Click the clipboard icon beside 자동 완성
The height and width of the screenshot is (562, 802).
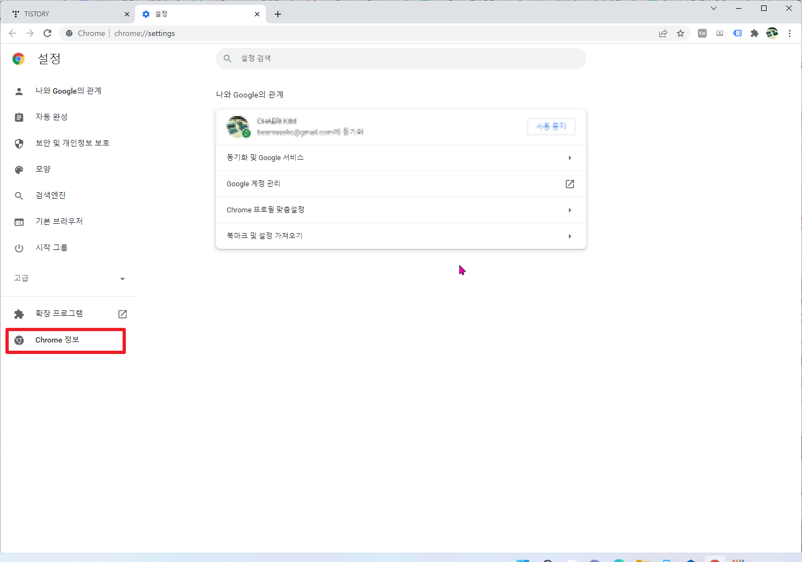(19, 118)
